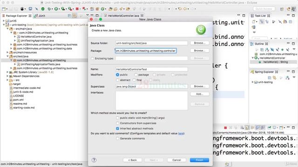Click the New toolbar icon in Eclipse
The height and width of the screenshot is (167, 298).
coord(4,9)
